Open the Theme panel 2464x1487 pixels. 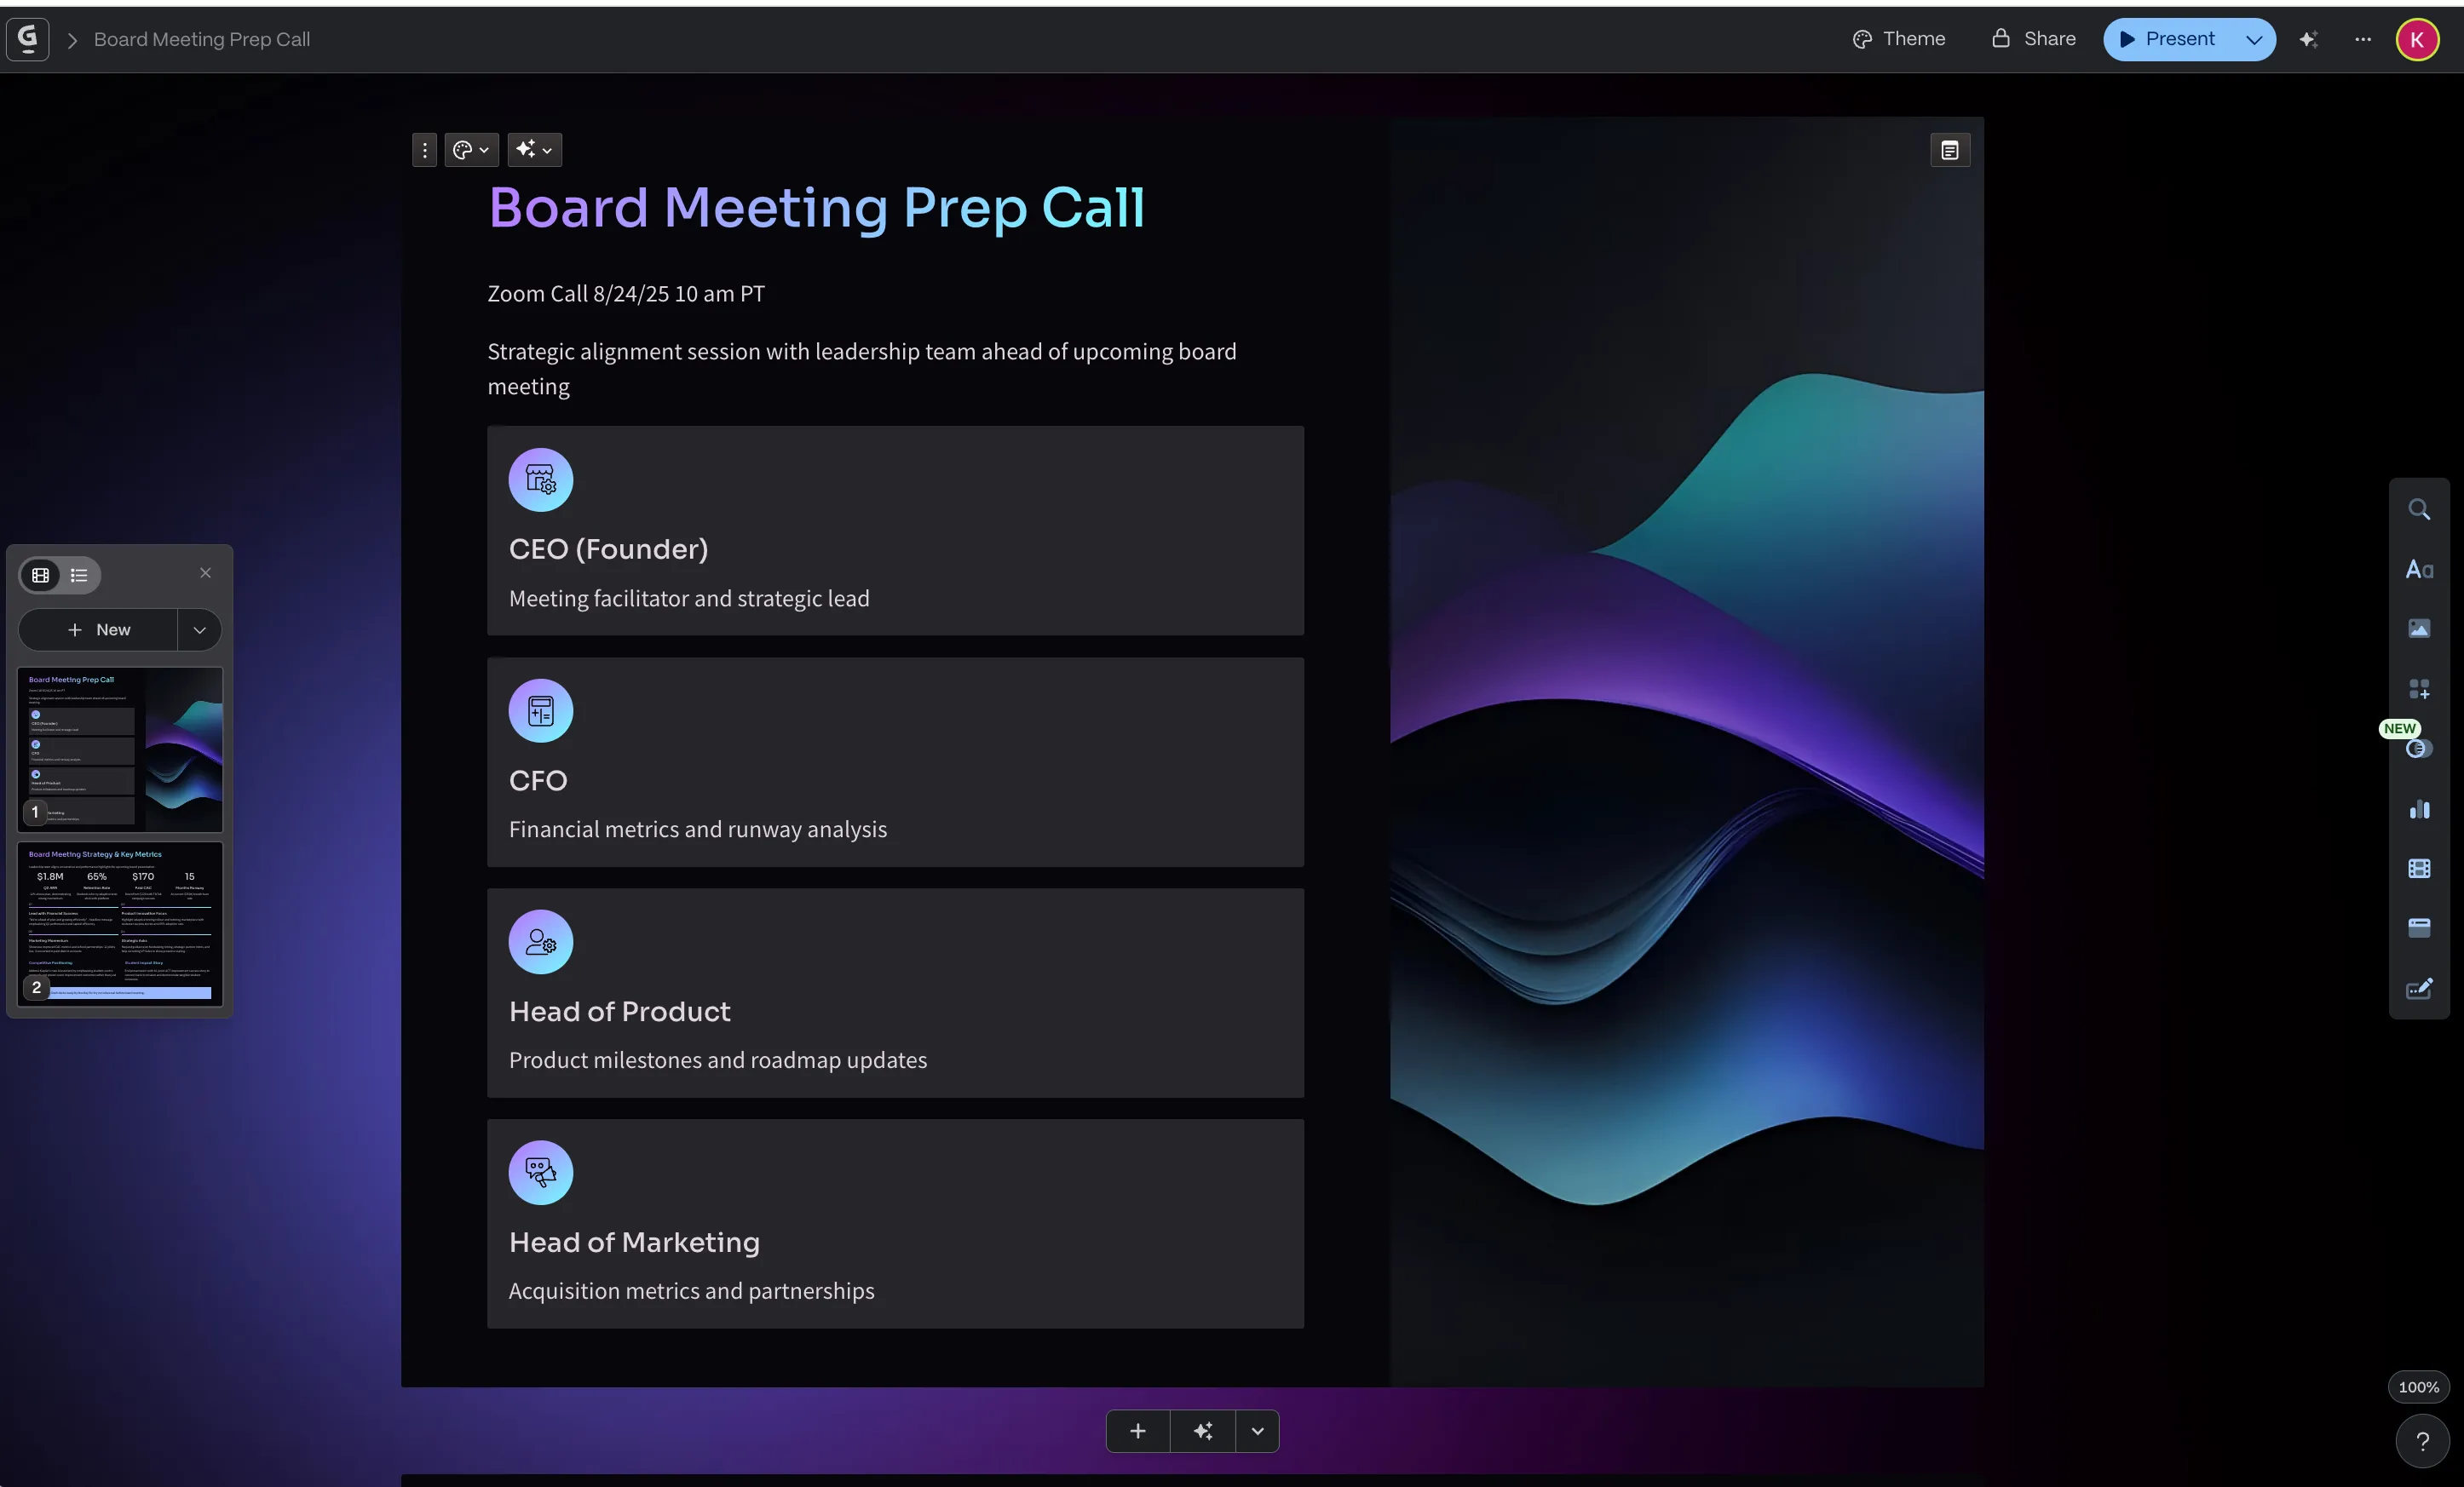(1899, 39)
